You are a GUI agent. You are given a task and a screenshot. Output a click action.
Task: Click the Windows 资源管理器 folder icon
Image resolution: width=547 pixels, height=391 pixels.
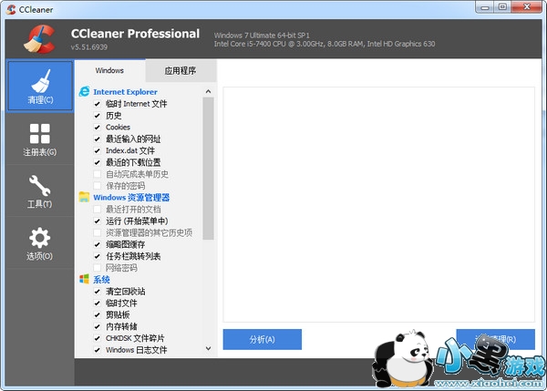pos(84,197)
